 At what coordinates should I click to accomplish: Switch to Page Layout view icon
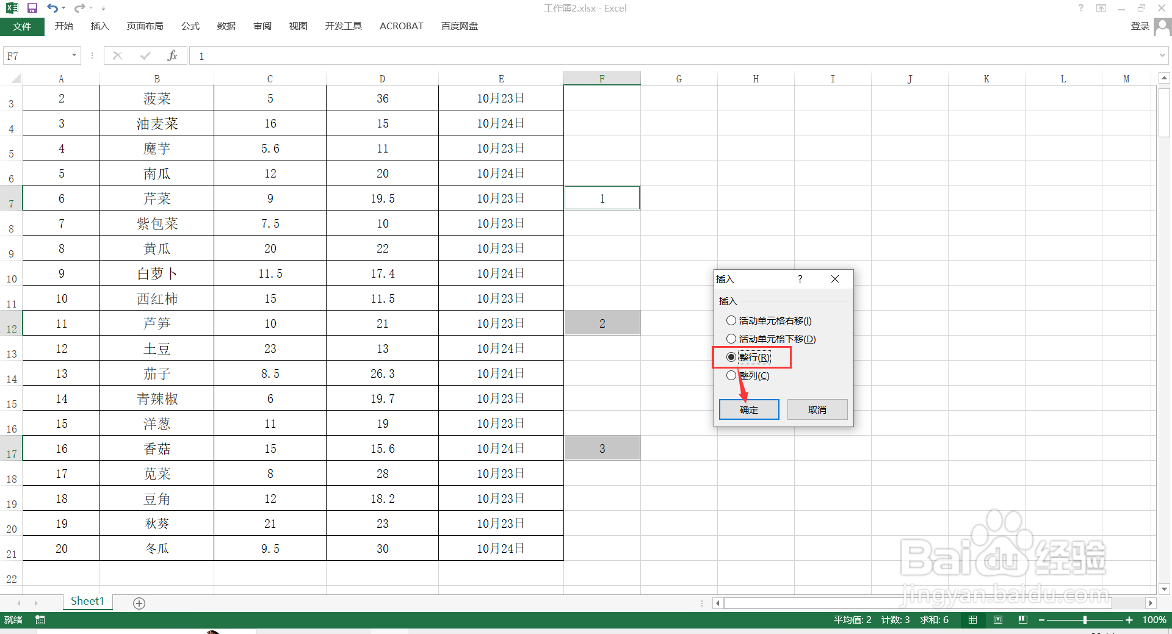(x=998, y=620)
